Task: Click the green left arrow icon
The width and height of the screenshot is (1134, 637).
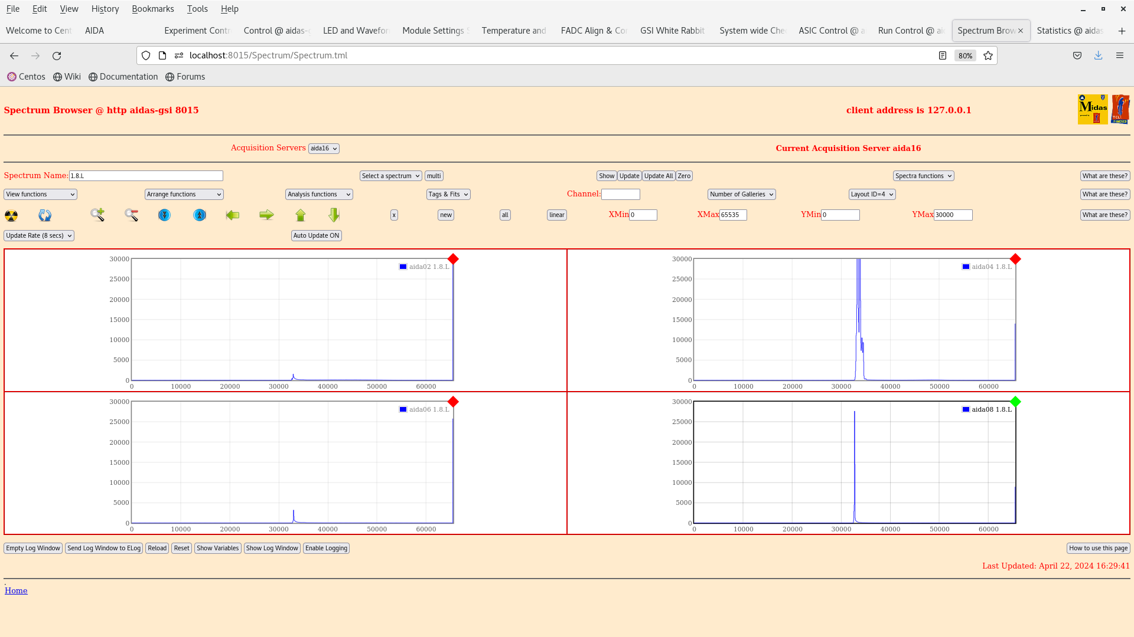Action: point(233,215)
